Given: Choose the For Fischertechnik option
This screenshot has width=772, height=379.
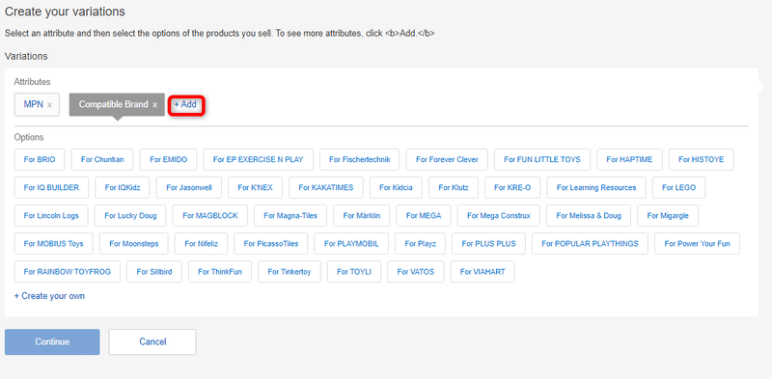Looking at the screenshot, I should [x=359, y=159].
